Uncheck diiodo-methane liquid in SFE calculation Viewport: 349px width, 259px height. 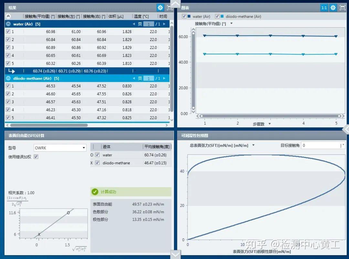coord(97,163)
